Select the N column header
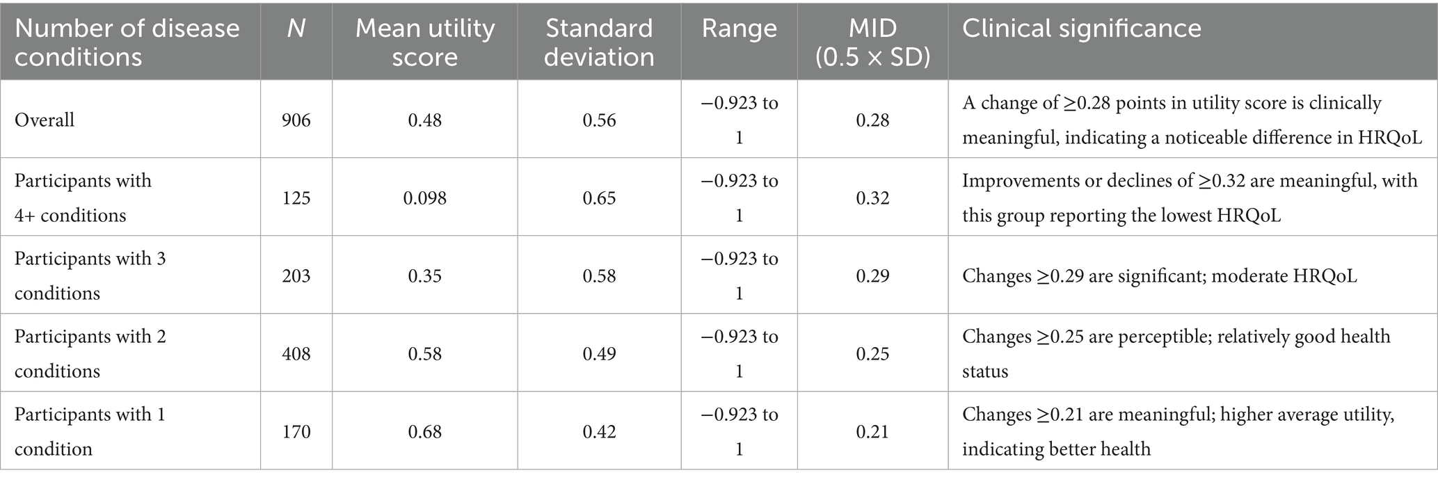Viewport: 1438px width, 482px height. 296,28
